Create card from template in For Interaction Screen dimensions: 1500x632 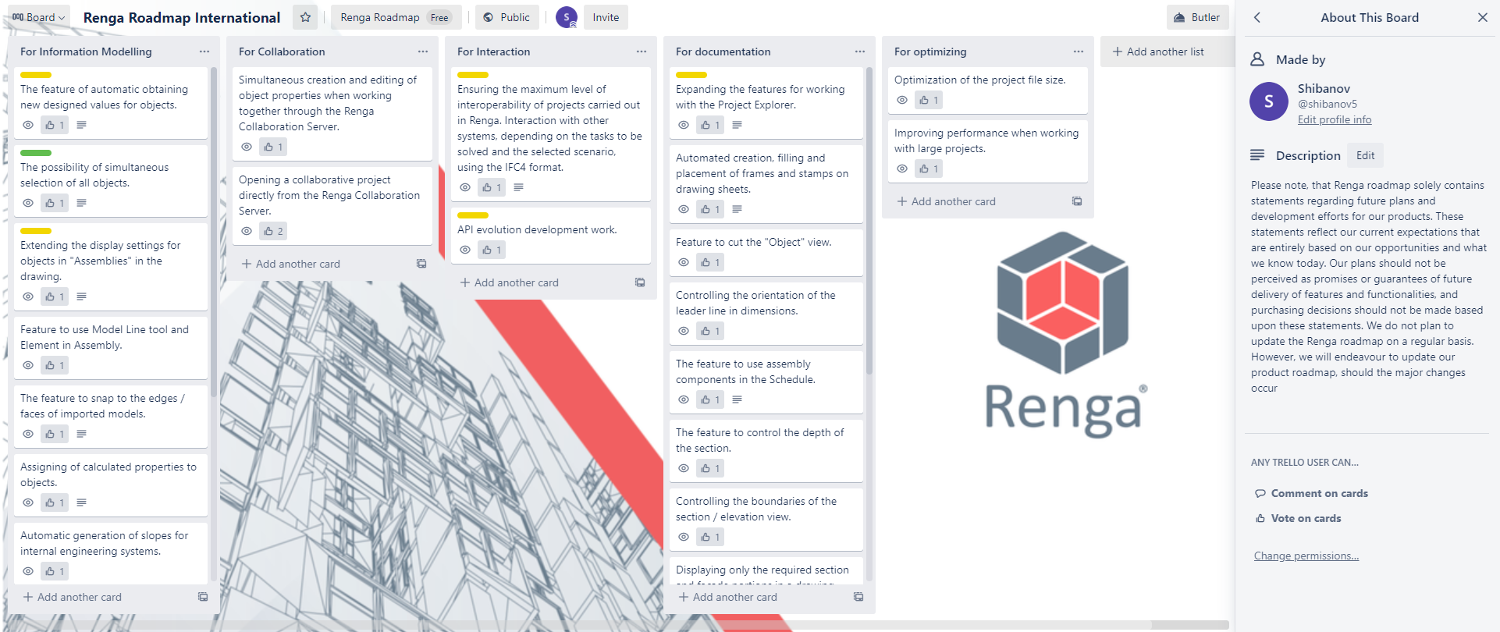(x=640, y=282)
